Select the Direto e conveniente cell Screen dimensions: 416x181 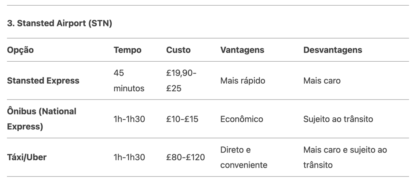point(244,157)
